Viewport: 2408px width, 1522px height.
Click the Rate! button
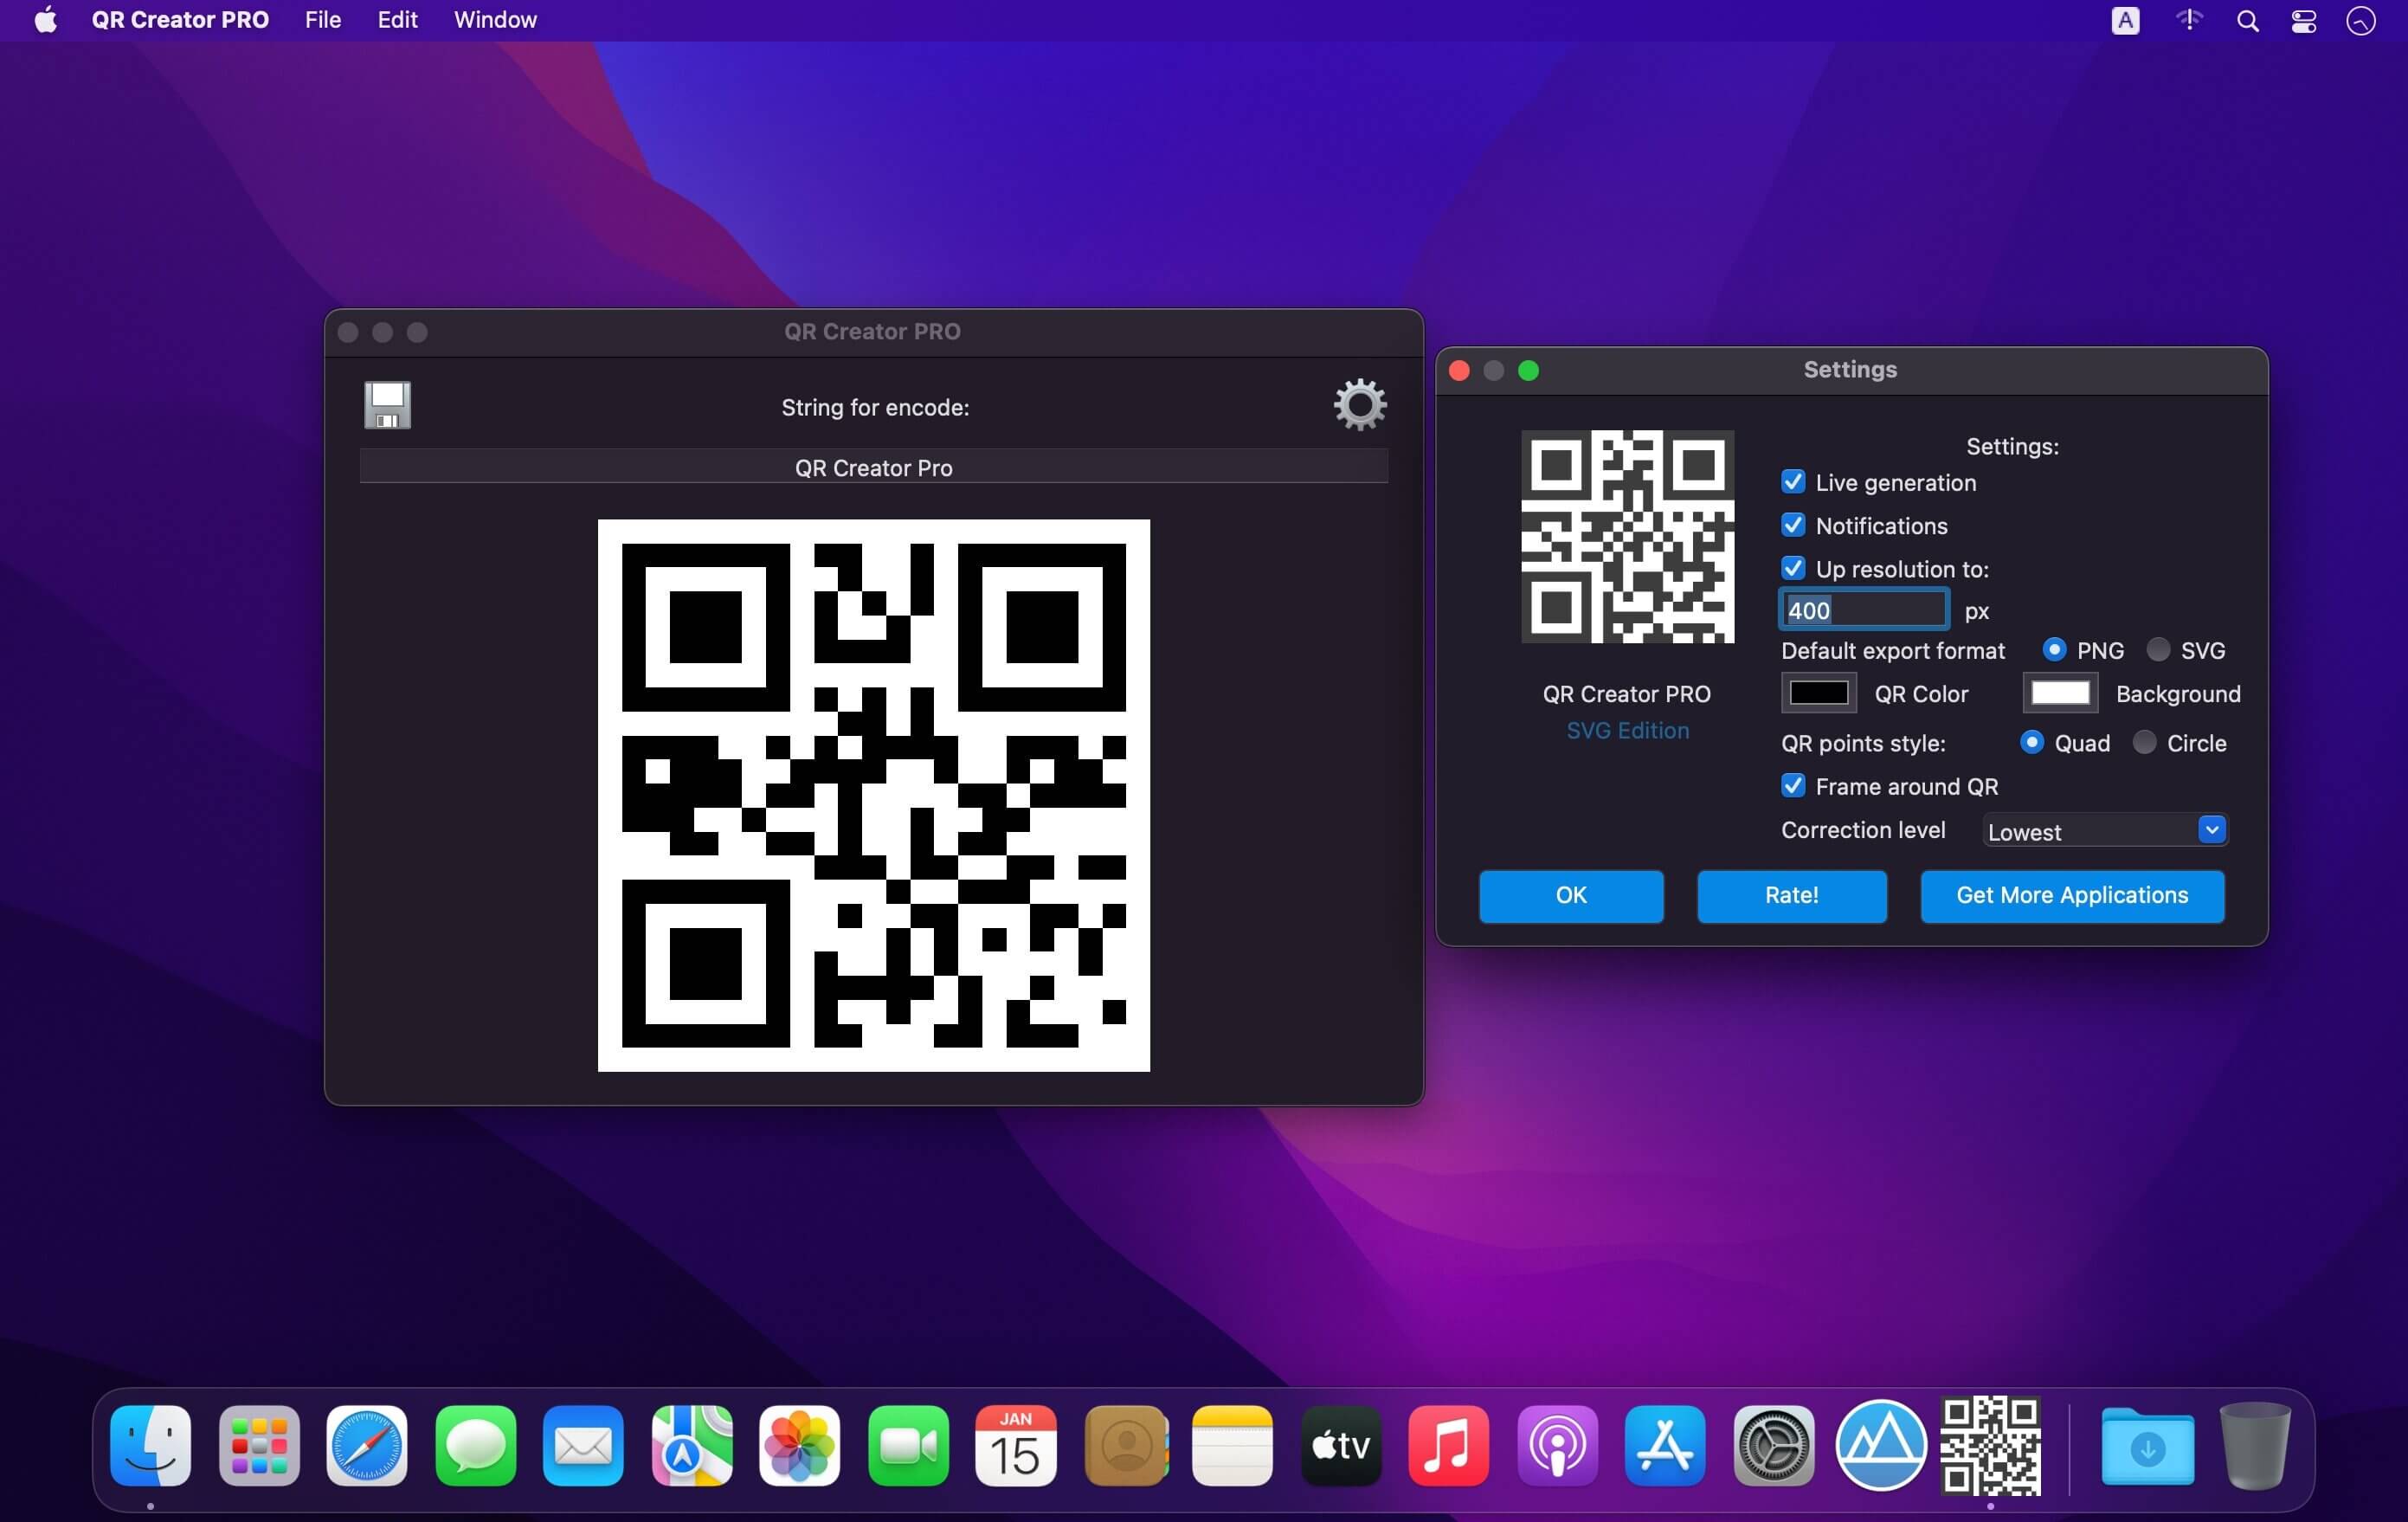tap(1791, 895)
